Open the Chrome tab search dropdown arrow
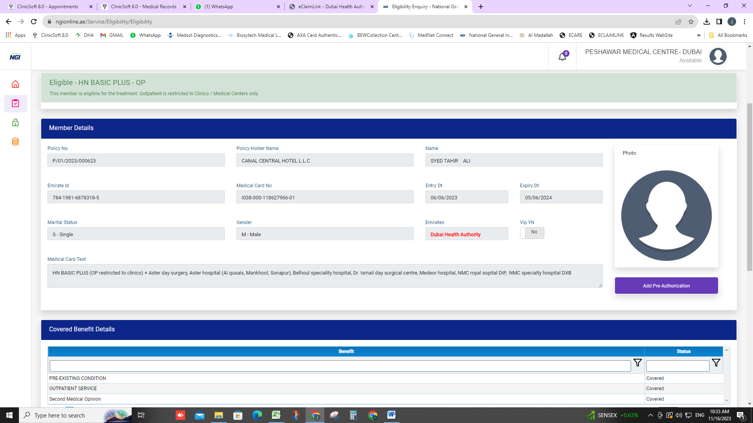The image size is (753, 423). click(689, 6)
